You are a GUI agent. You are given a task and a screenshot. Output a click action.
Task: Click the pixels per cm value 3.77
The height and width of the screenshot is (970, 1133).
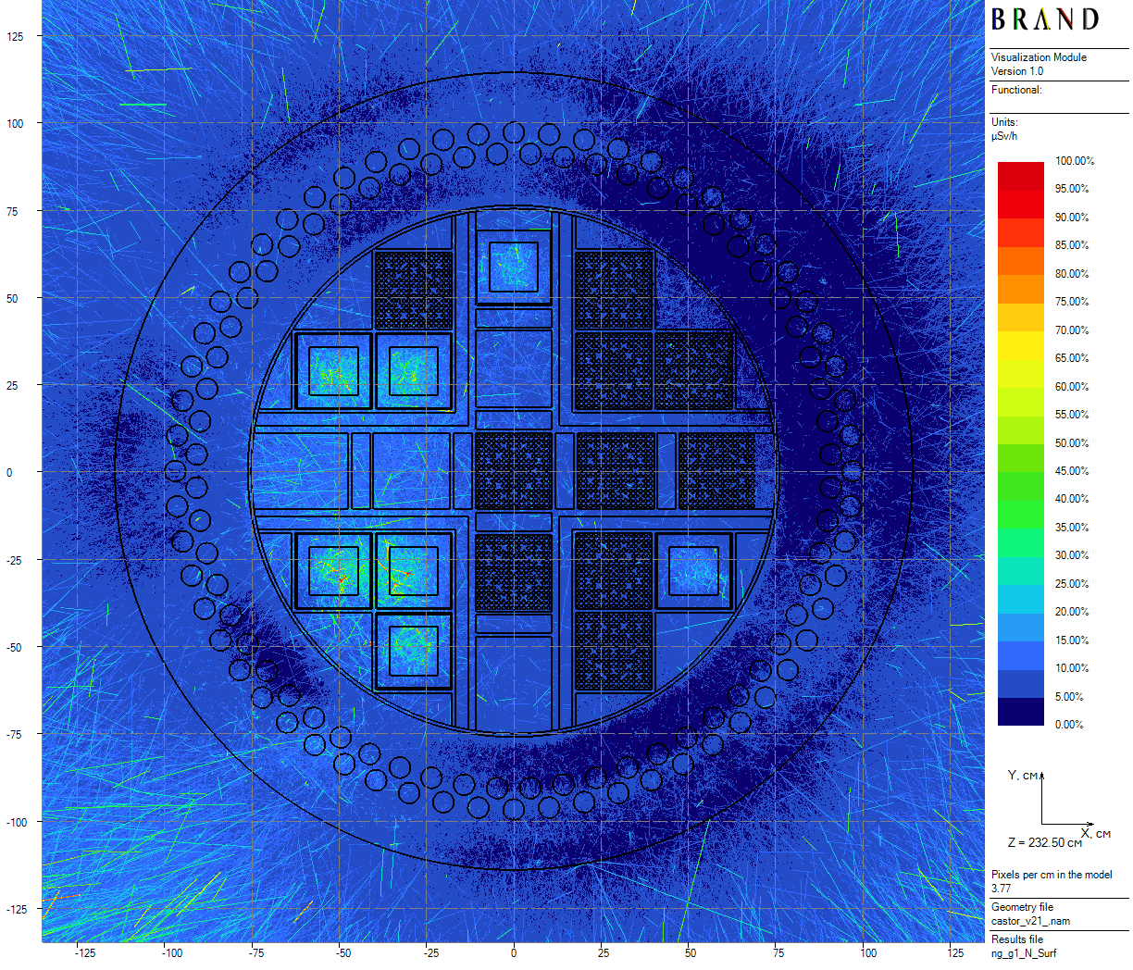pyautogui.click(x=1001, y=888)
